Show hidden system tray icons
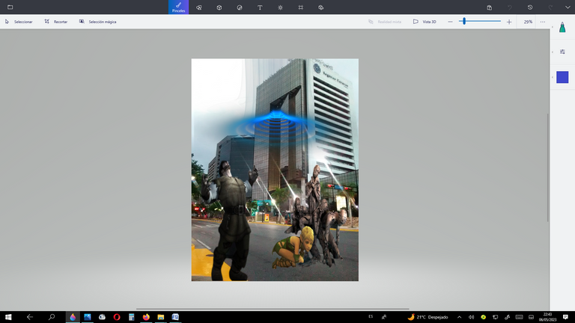Image resolution: width=575 pixels, height=323 pixels. (459, 317)
